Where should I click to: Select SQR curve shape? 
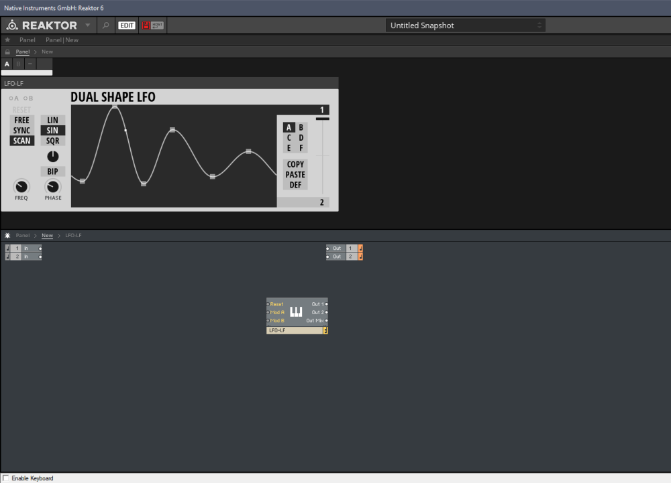52,141
